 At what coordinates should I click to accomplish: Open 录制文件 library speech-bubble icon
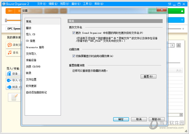(10, 45)
